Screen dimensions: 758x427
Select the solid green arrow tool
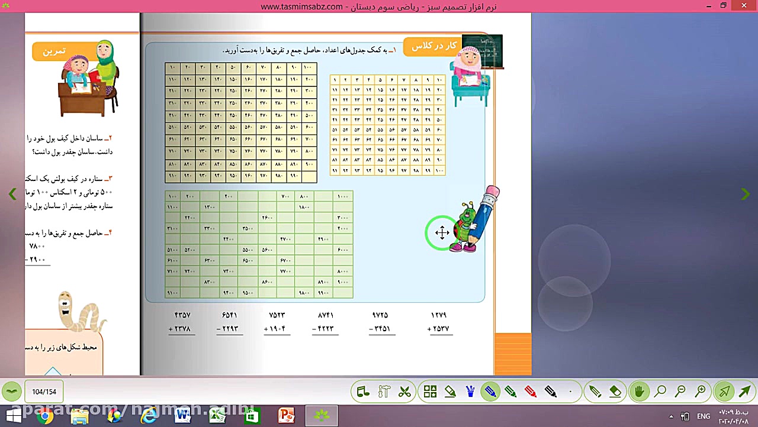(x=745, y=392)
